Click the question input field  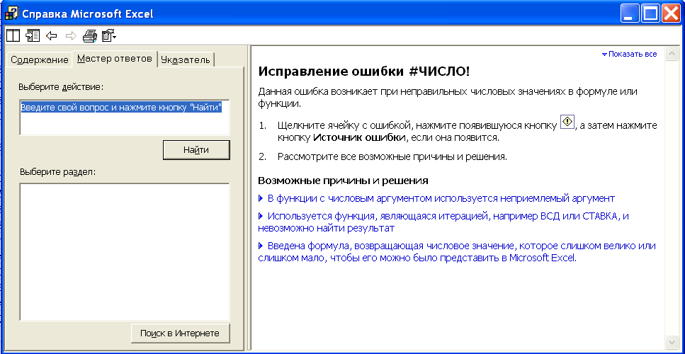[x=125, y=118]
